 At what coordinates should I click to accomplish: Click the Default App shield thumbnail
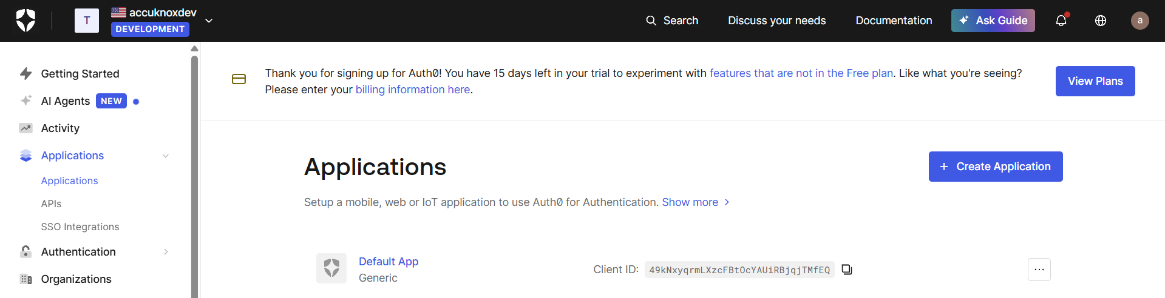pyautogui.click(x=331, y=268)
